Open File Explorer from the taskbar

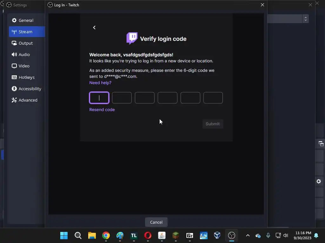coord(92,235)
